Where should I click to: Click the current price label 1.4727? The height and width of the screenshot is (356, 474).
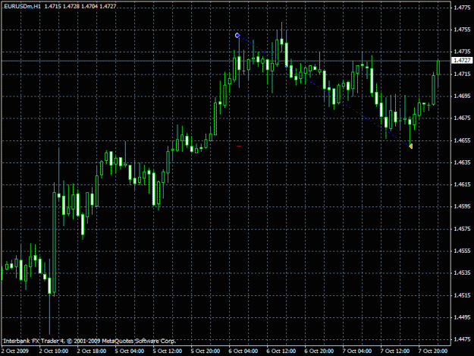462,61
